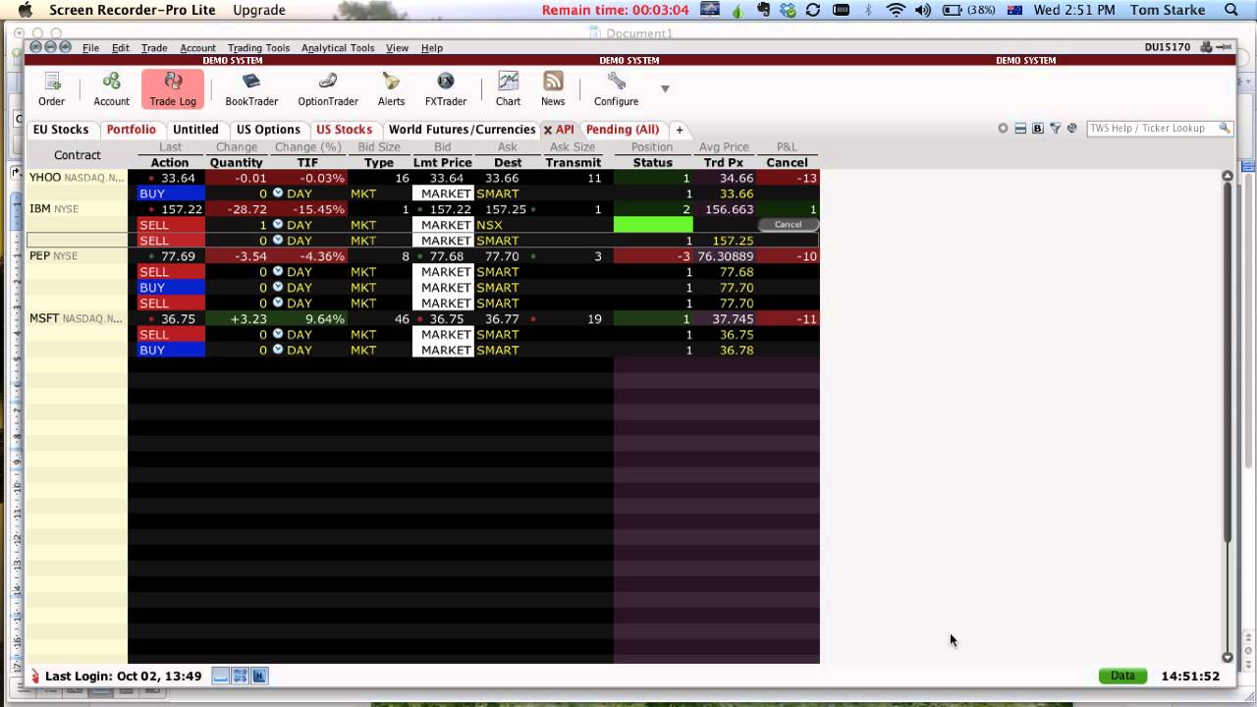
Task: Click the green status cell of IBM order
Action: (652, 225)
